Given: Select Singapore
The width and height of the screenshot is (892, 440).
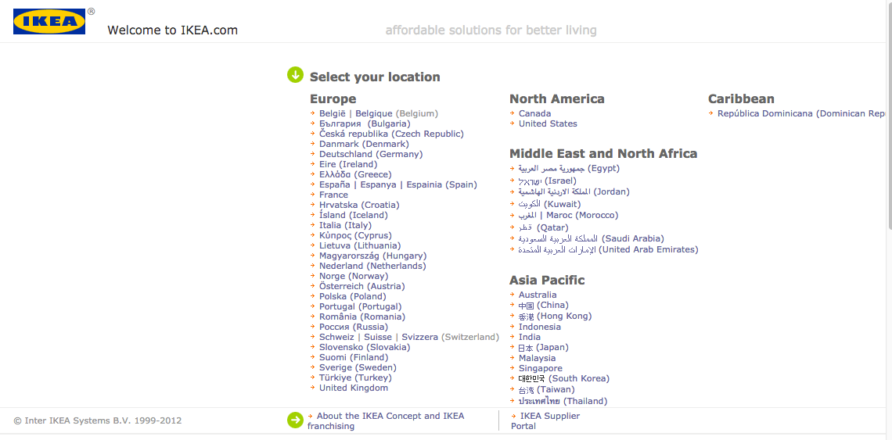Looking at the screenshot, I should click(x=541, y=368).
